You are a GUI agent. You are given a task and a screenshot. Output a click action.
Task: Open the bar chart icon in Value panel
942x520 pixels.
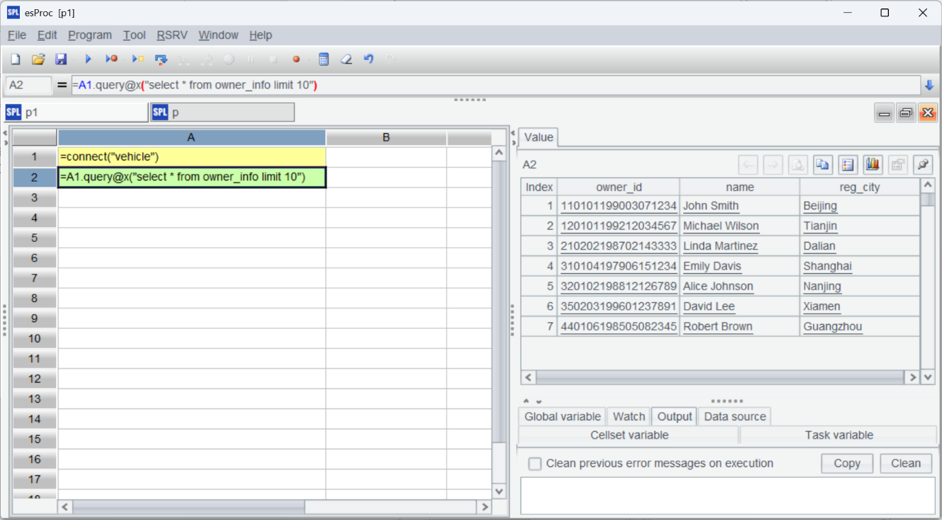point(873,165)
